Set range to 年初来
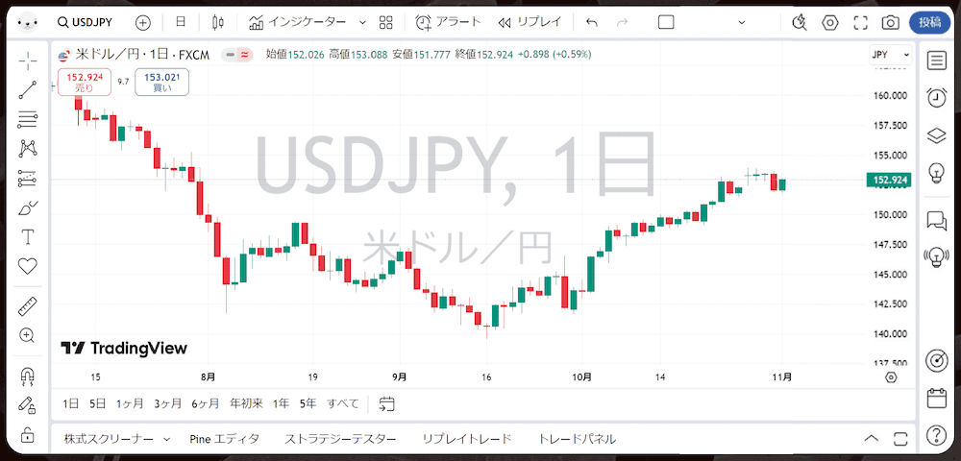 [x=246, y=403]
